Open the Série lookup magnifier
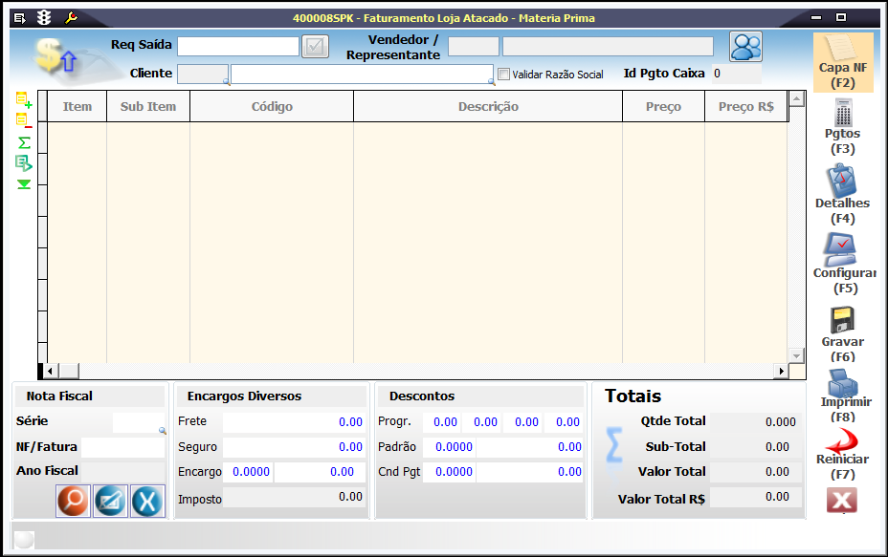Screen dimensions: 888x557 [163, 431]
